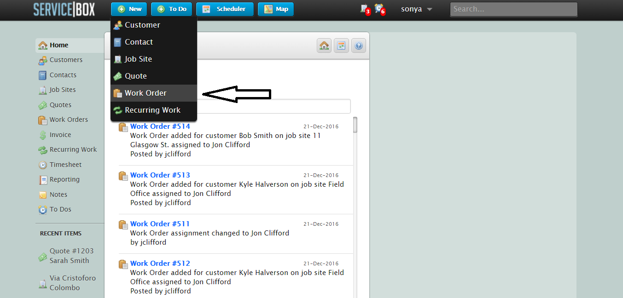Click the ServiceBox logo
623x298 pixels.
point(64,9)
